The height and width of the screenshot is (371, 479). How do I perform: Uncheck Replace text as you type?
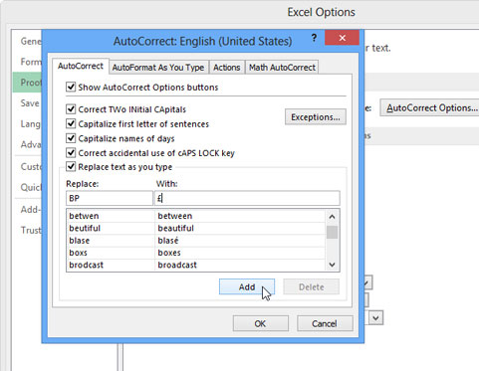click(x=71, y=166)
